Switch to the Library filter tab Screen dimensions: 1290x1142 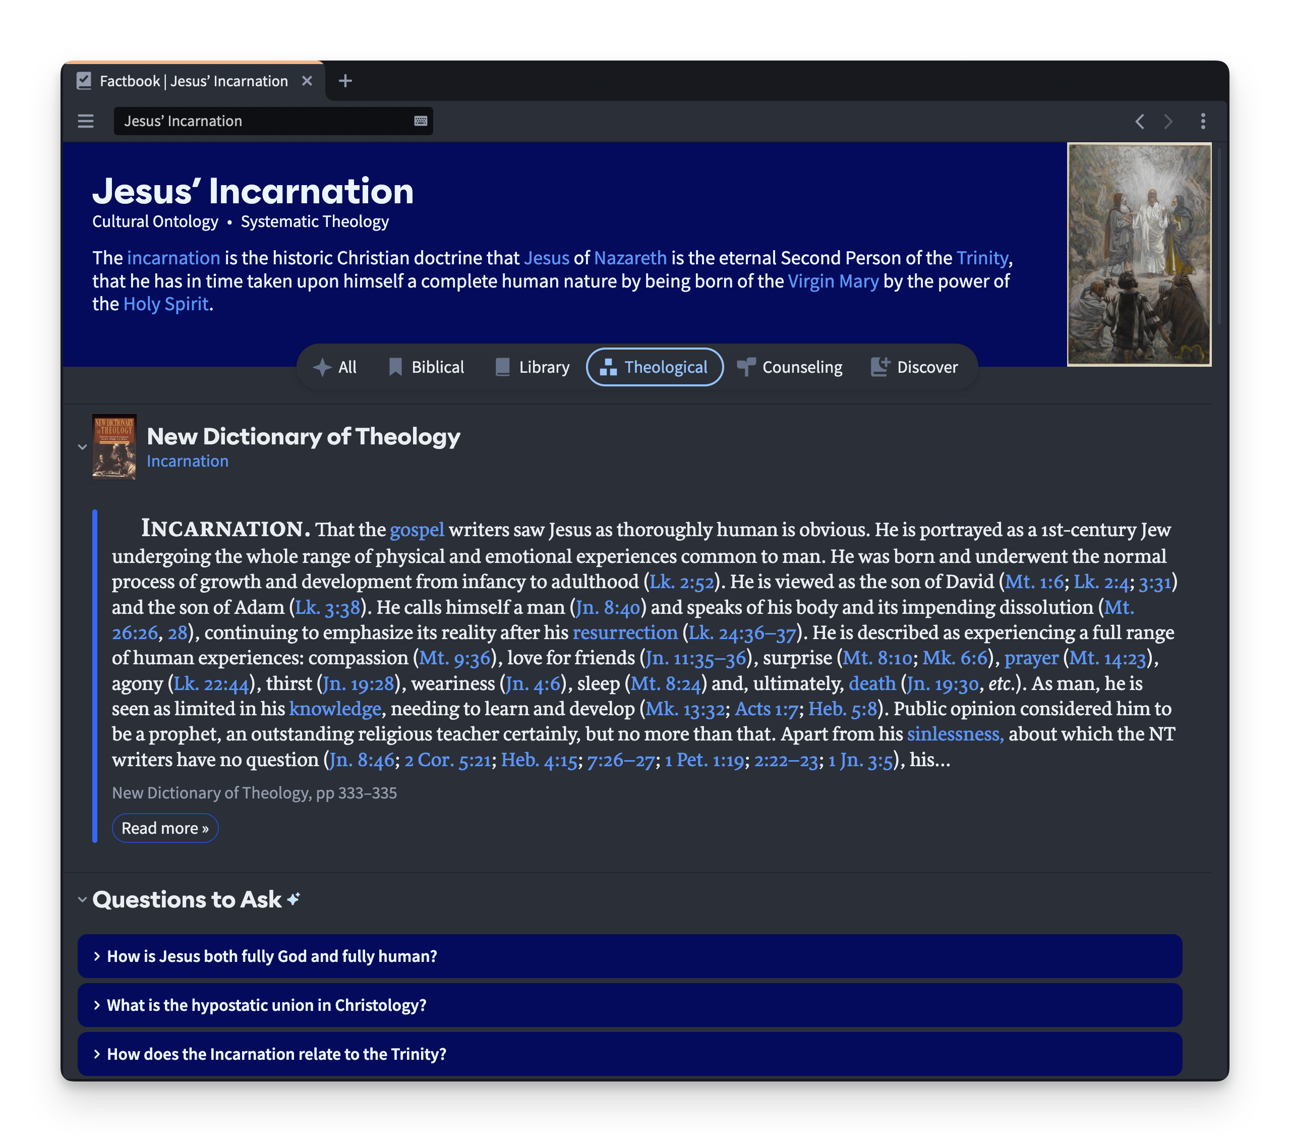tap(532, 367)
